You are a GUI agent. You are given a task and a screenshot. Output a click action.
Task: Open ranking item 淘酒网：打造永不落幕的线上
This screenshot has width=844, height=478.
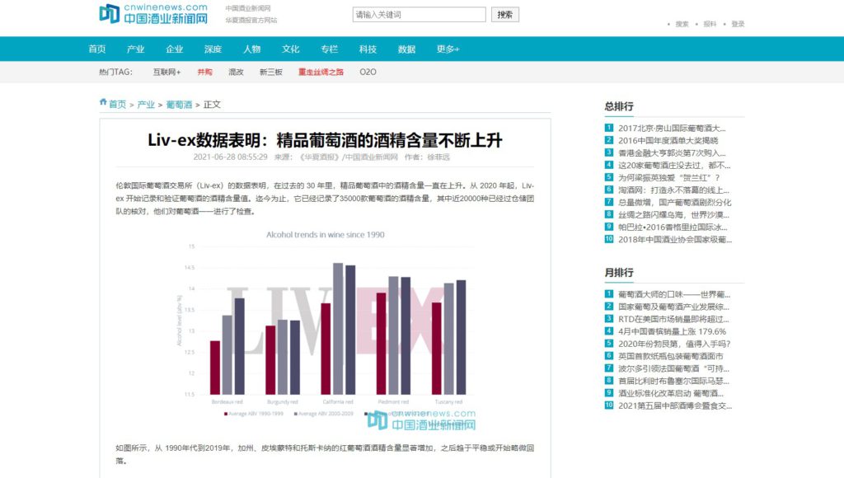coord(673,190)
